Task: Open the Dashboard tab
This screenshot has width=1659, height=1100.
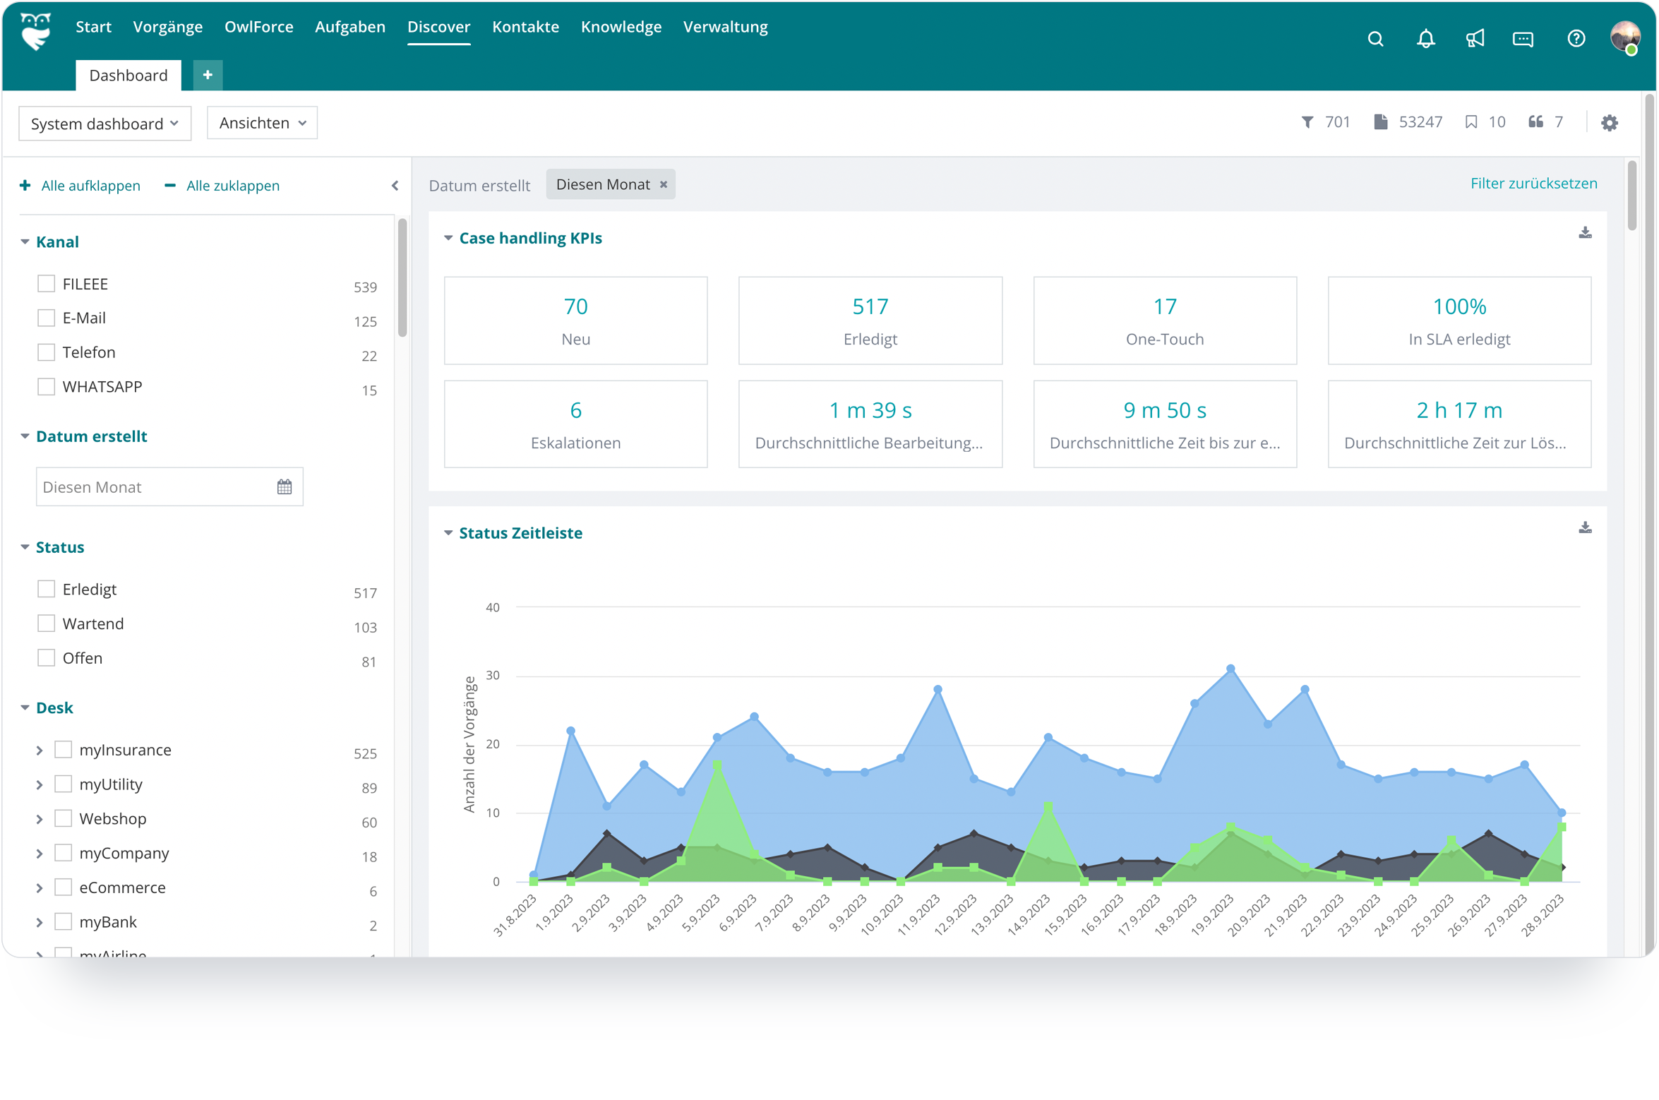Action: [x=128, y=75]
